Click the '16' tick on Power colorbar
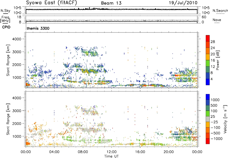The width and height of the screenshot is (228, 158). pos(213,60)
